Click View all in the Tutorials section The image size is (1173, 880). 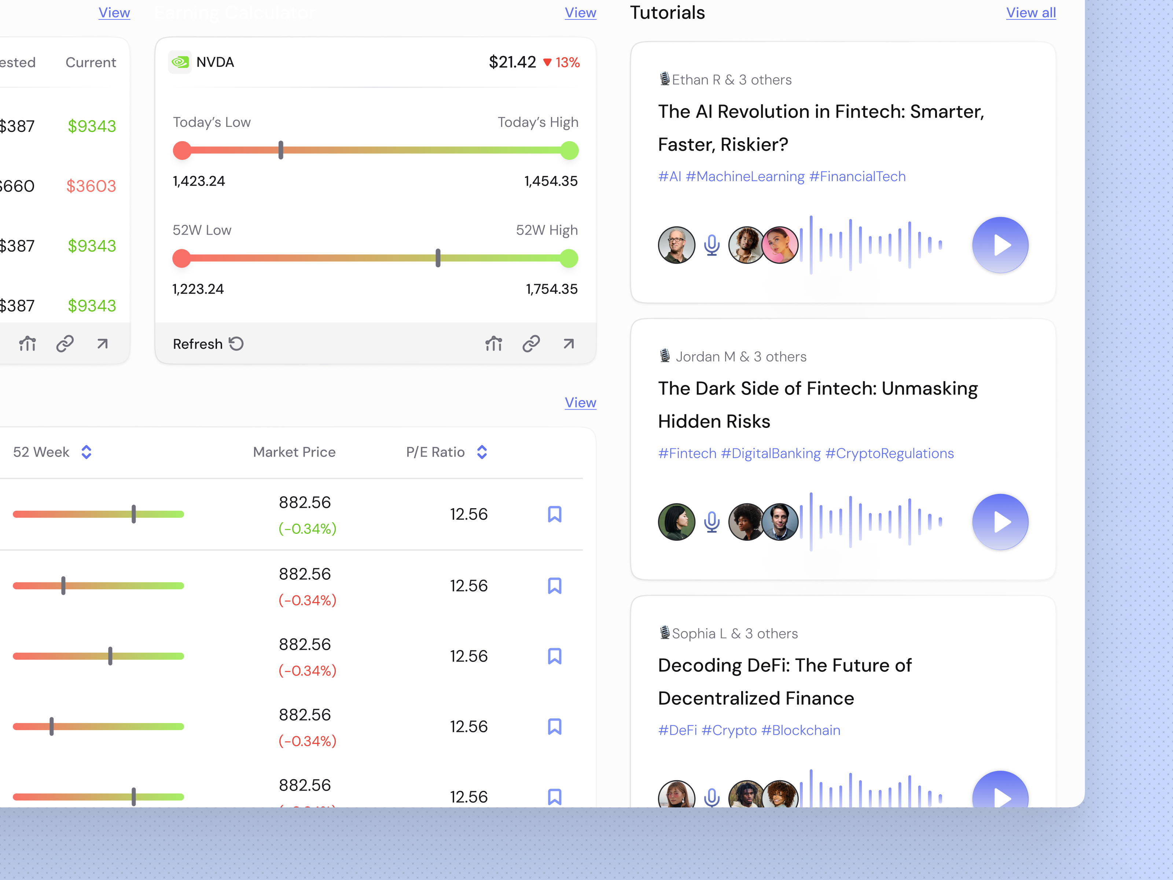click(x=1030, y=12)
